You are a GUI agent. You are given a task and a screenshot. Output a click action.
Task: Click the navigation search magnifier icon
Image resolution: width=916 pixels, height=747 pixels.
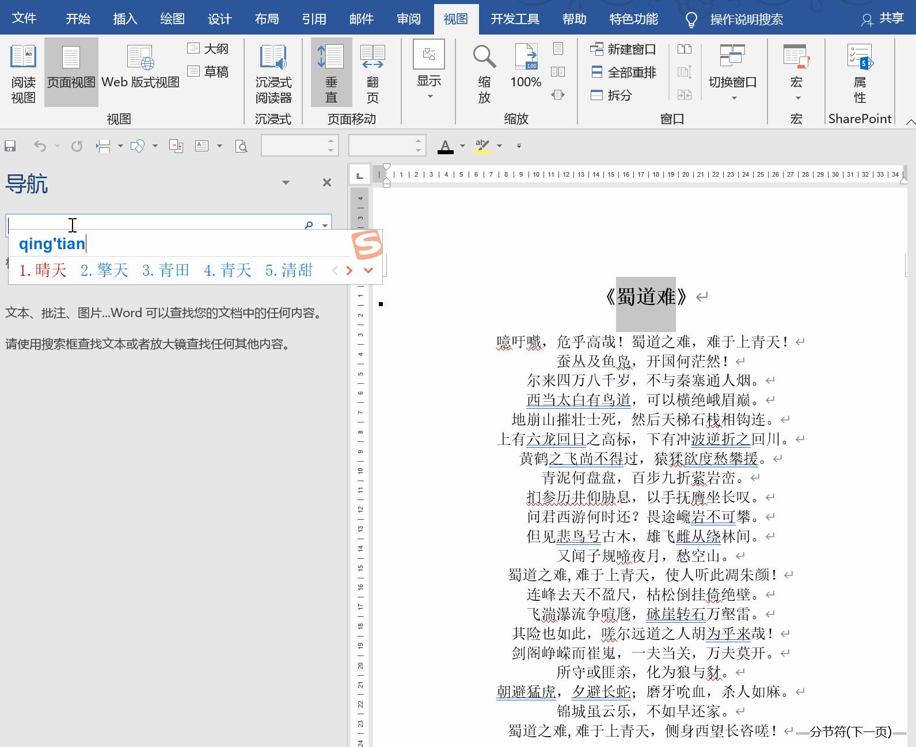(309, 224)
